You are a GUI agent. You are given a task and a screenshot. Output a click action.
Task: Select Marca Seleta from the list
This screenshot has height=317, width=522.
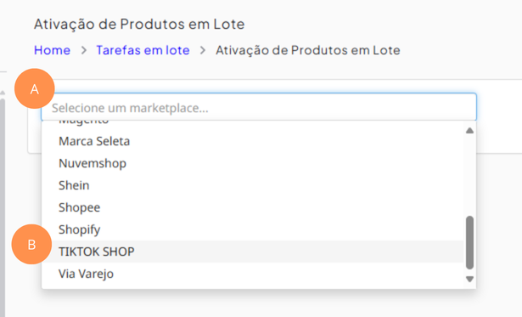[252, 141]
